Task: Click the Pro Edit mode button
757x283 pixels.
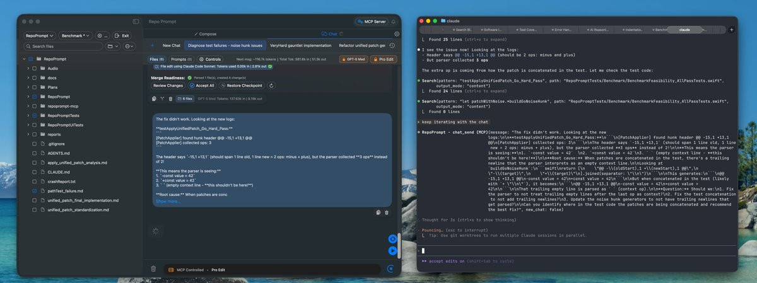Action: coord(384,59)
